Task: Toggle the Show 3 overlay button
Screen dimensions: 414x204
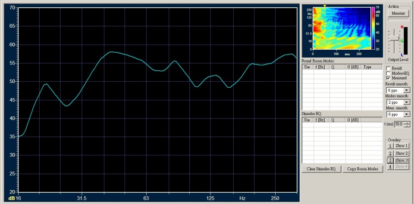Action: [x=401, y=160]
